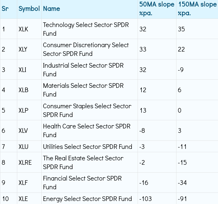The height and width of the screenshot is (204, 218).
Task: Click the -103 value in XLE row
Action: (x=145, y=199)
